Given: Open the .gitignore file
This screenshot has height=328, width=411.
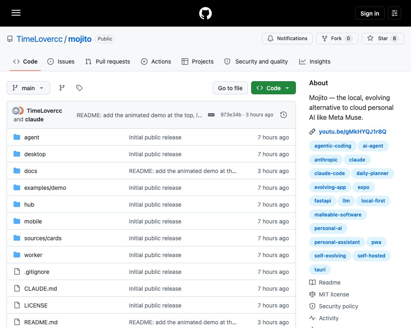Looking at the screenshot, I should click(37, 272).
